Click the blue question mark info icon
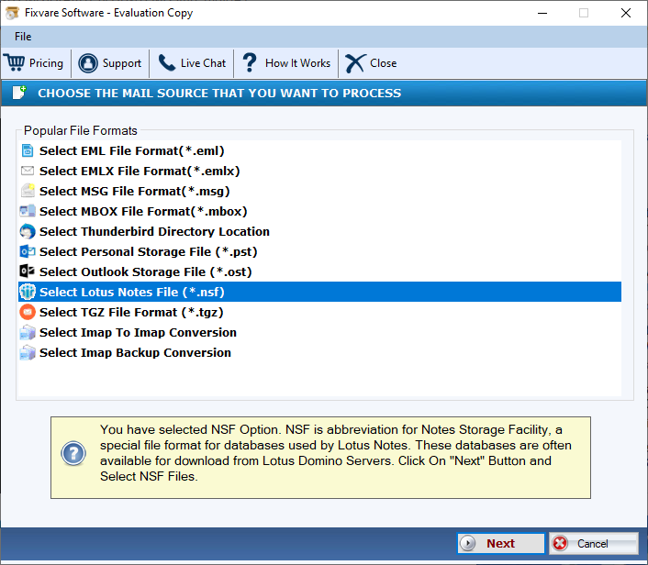 73,453
